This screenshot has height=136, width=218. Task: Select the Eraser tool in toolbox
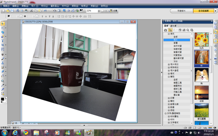(x=3, y=71)
